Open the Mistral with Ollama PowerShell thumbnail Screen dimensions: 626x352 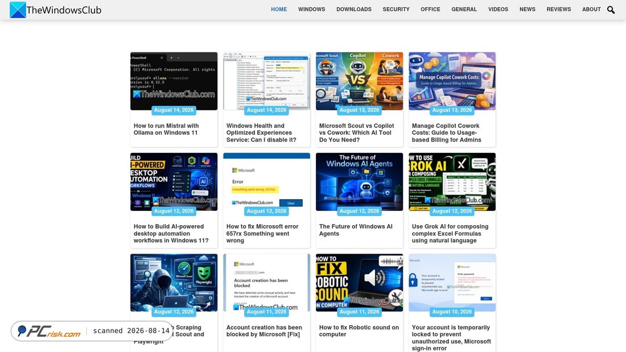pos(174,81)
